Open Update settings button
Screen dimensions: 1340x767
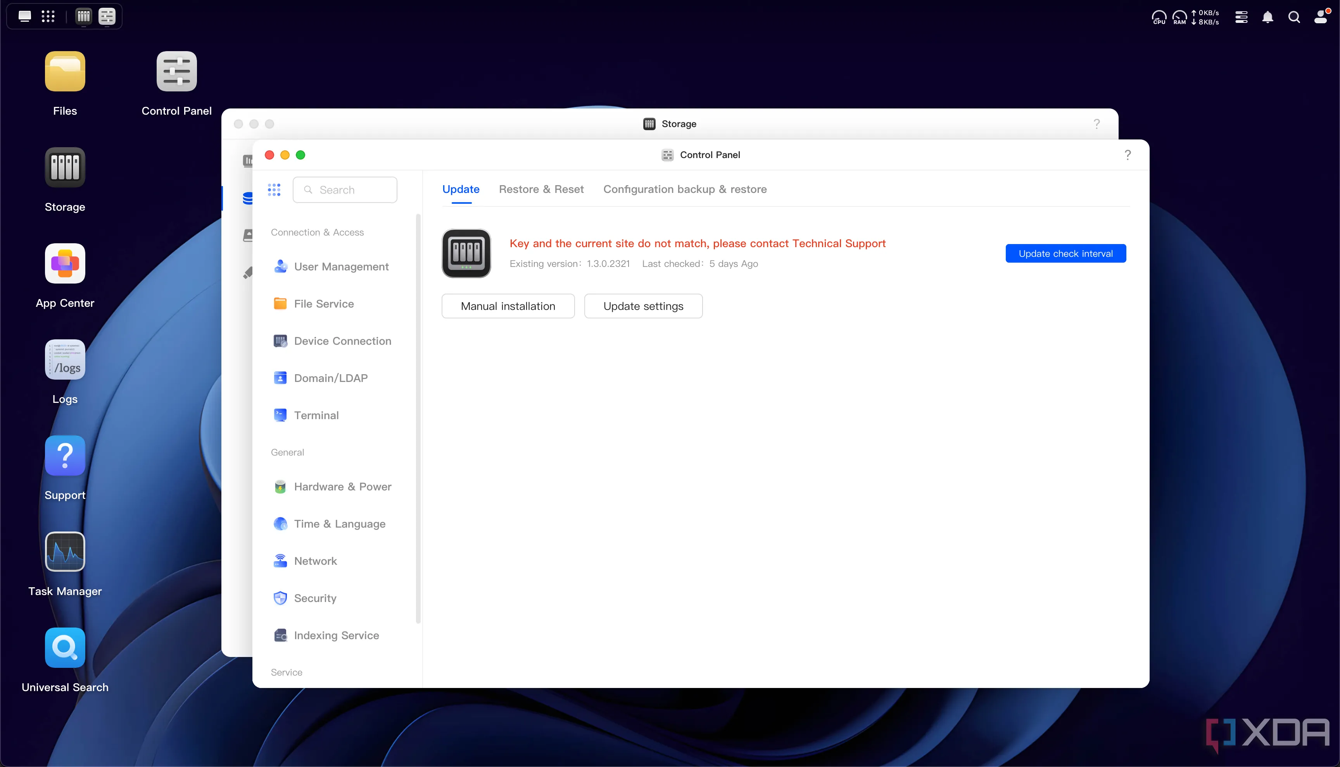(643, 306)
